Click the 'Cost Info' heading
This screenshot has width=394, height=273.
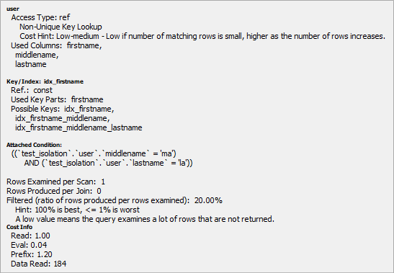point(19,227)
